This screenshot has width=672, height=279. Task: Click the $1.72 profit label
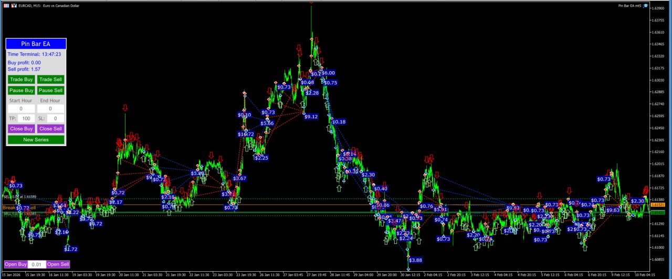tap(70, 249)
